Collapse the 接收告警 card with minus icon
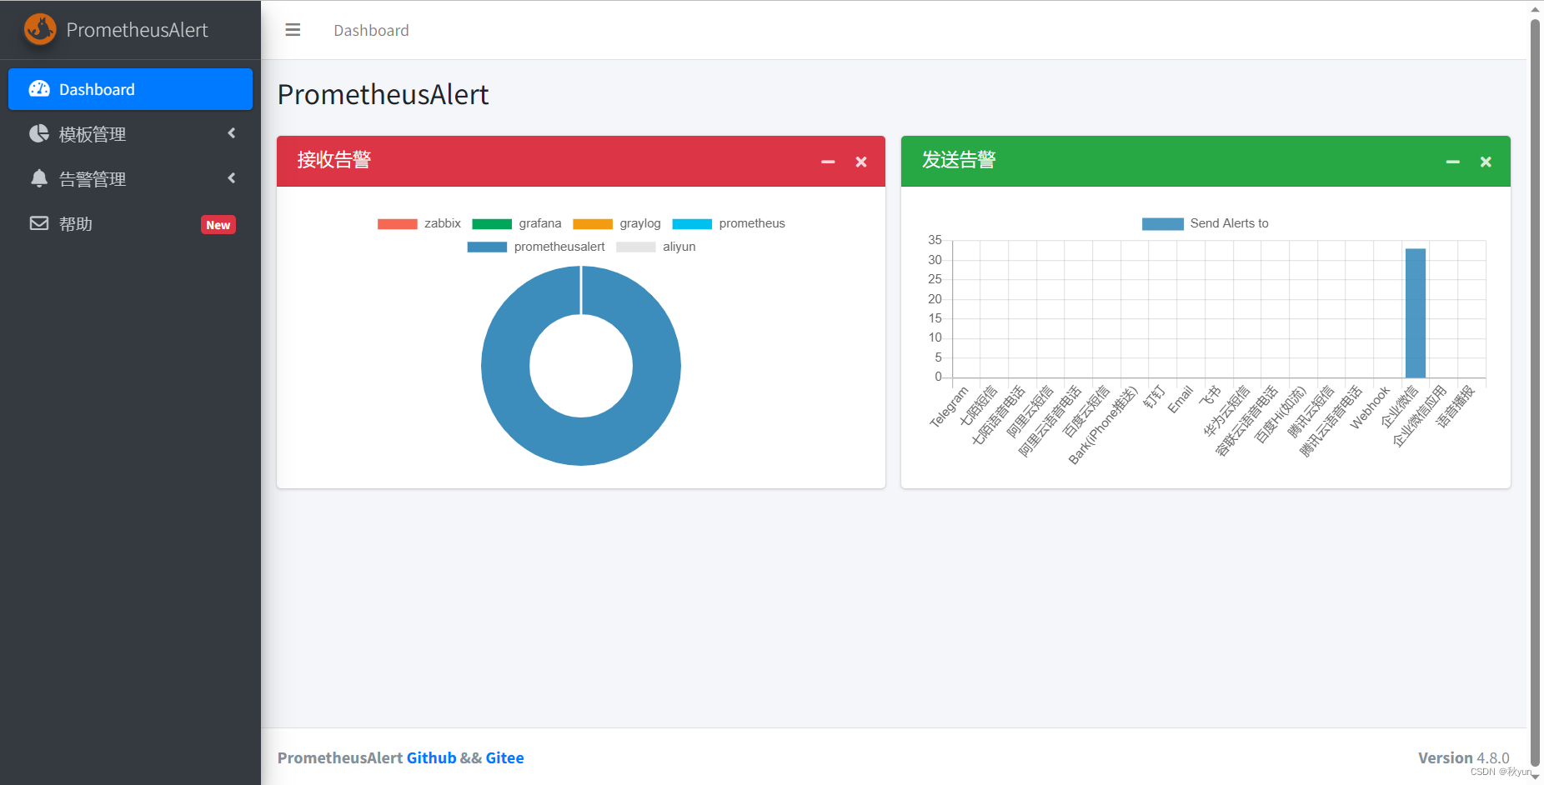 [x=828, y=162]
